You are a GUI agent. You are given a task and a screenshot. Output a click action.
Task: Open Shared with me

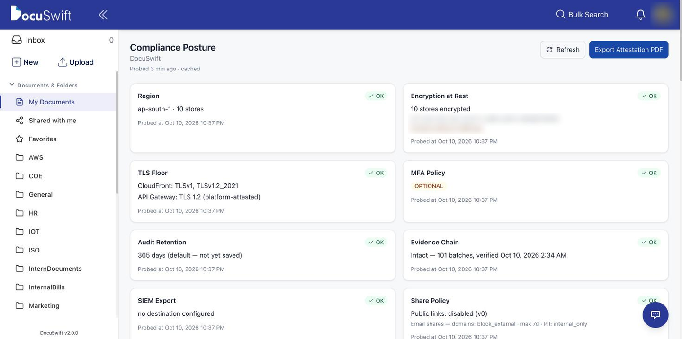[58, 121]
